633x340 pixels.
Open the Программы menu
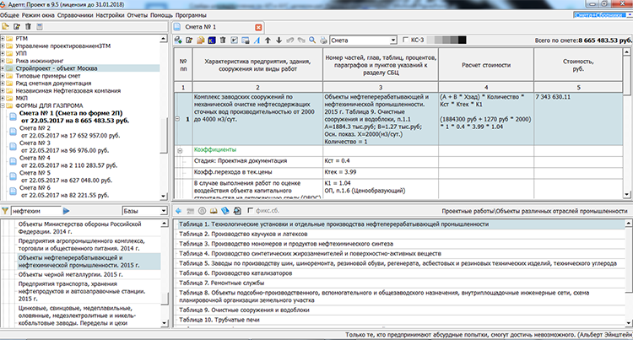pos(191,15)
